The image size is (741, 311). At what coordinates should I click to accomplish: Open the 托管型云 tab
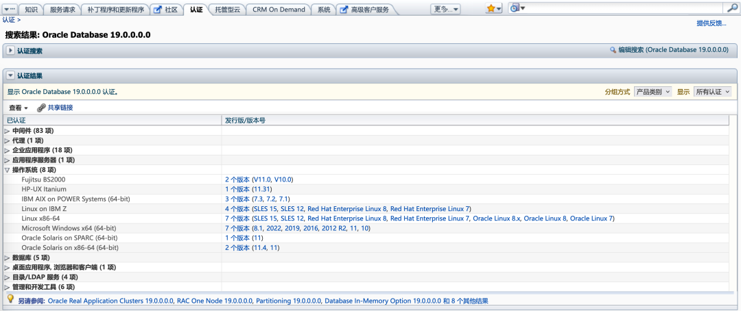pyautogui.click(x=227, y=10)
